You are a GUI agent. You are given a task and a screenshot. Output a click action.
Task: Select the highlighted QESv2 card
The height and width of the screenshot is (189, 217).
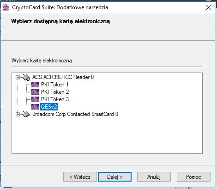point(49,107)
